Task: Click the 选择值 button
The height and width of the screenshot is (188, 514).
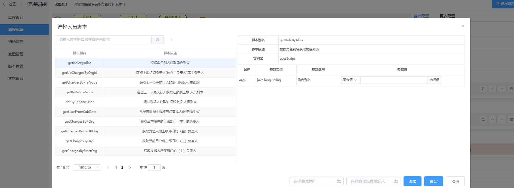Action: coord(434,80)
